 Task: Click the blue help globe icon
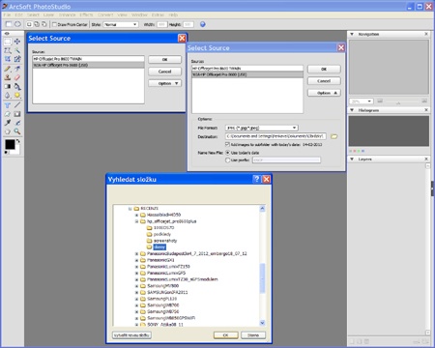click(x=203, y=24)
